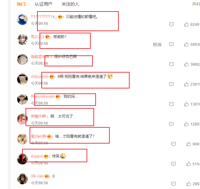
Task: Reply to the 保护好自己啊 comment
Action: coord(171,64)
